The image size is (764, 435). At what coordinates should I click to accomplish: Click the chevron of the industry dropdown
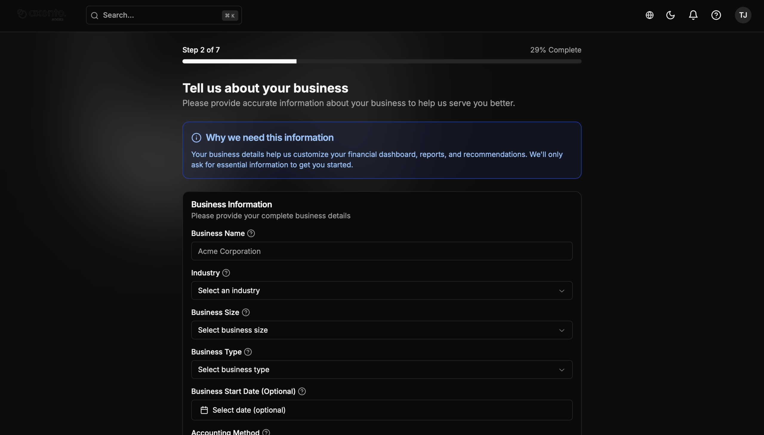click(561, 291)
